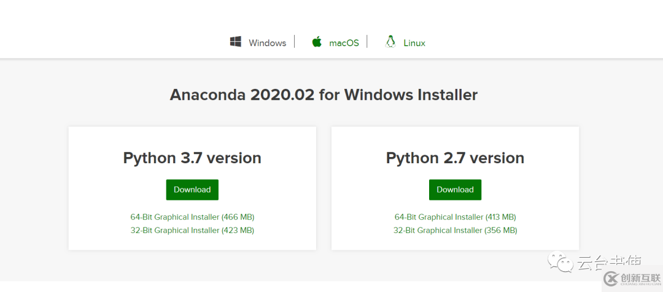
Task: Switch to the macOS tab label
Action: [344, 43]
